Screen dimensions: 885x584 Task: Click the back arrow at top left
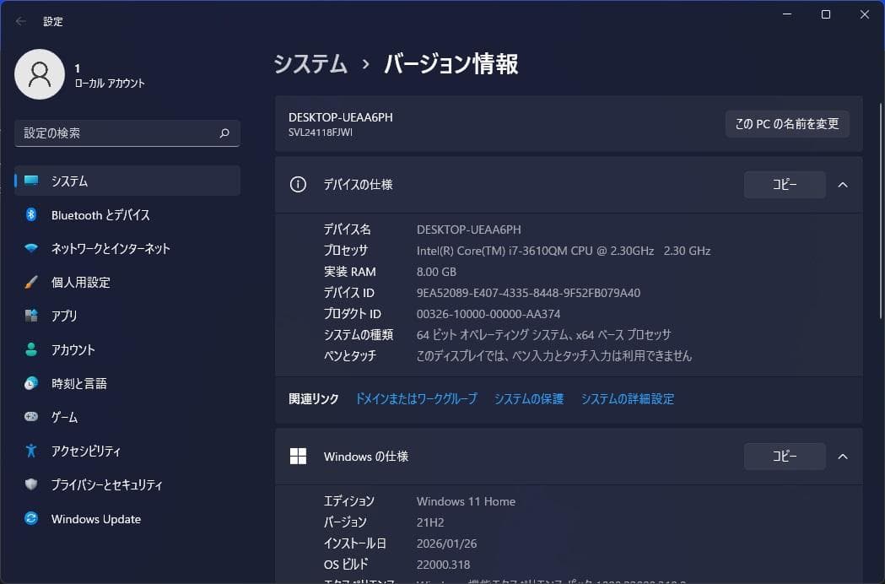[19, 20]
